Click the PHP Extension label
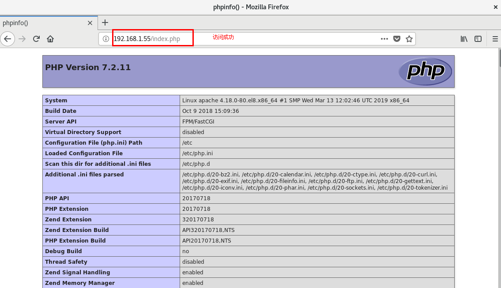Image resolution: width=501 pixels, height=288 pixels. [67, 209]
